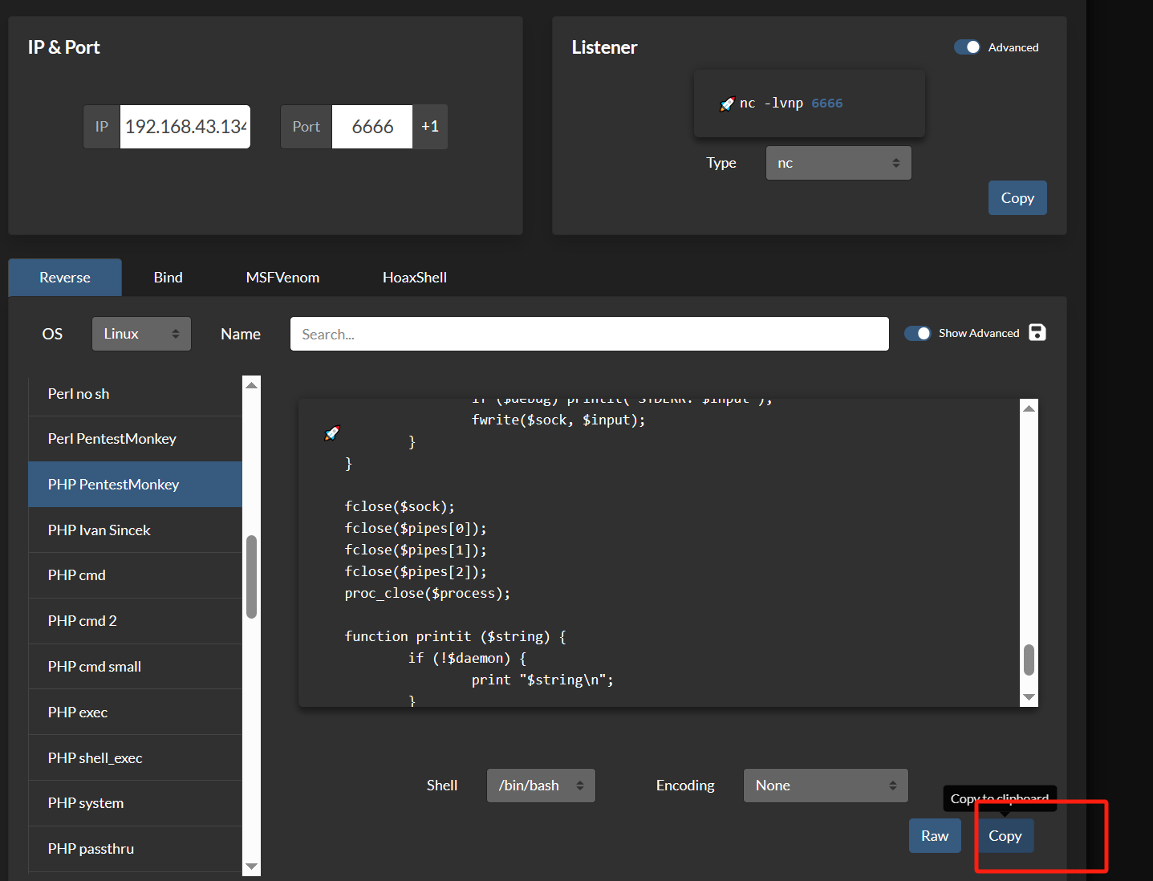1153x881 pixels.
Task: Select the PHP cmd payload
Action: coord(135,575)
